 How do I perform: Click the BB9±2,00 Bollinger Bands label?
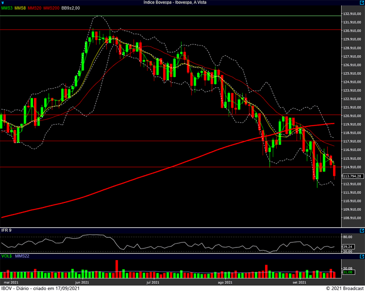pos(71,8)
